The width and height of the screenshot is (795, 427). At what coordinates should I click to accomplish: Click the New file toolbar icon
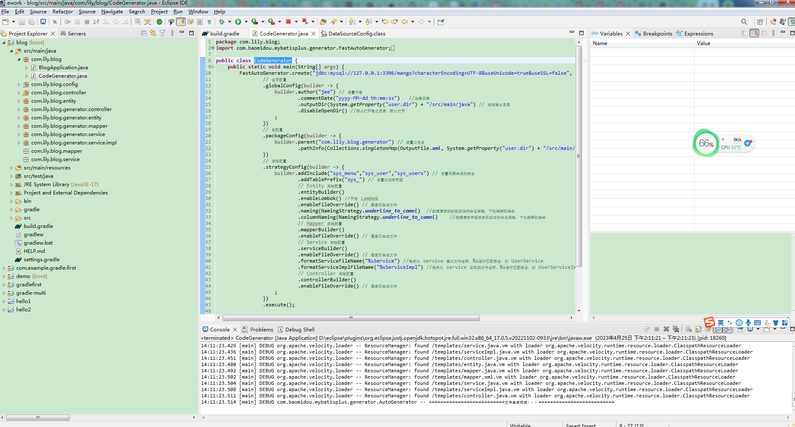pos(5,22)
